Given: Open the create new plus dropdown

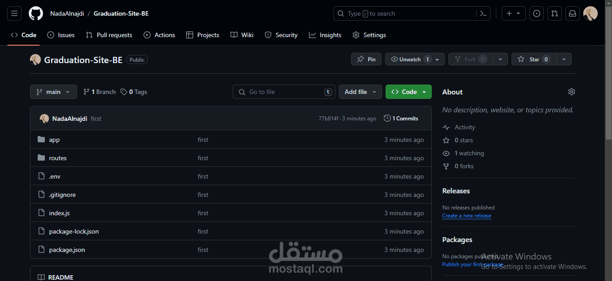Looking at the screenshot, I should [x=513, y=13].
